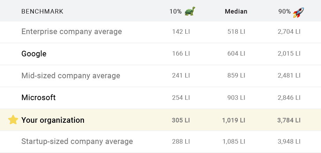Click Startup-sized average 90% value 3,948 LI
Viewport: 321px width, 153px height.
coord(289,142)
